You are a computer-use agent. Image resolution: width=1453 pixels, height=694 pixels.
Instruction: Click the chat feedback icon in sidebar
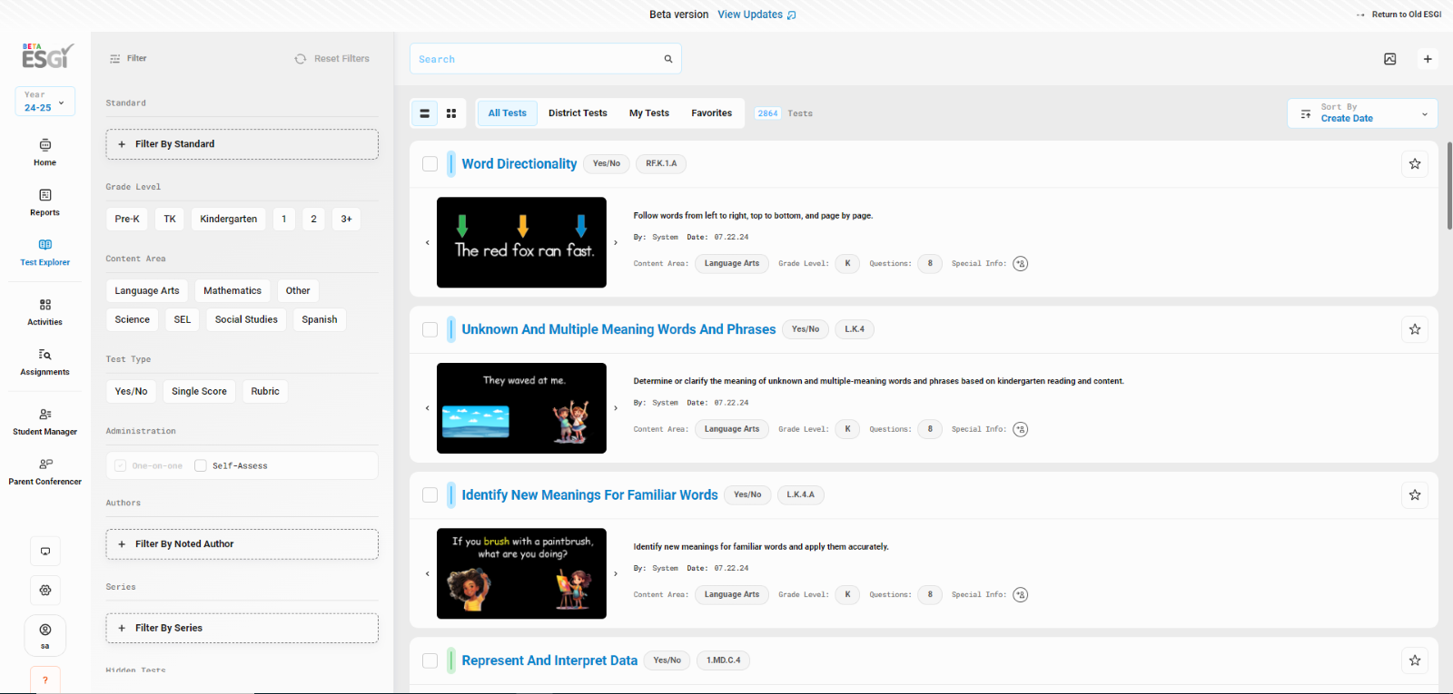45,552
